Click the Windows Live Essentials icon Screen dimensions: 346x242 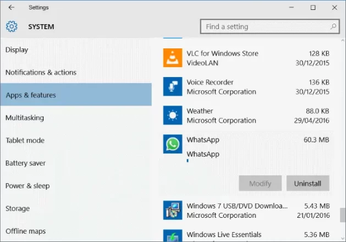point(173,235)
